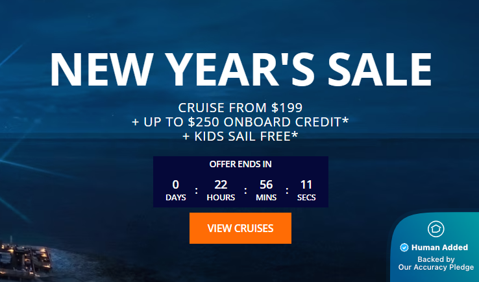Click the countdown days value 0
Image resolution: width=479 pixels, height=282 pixels.
click(x=175, y=184)
